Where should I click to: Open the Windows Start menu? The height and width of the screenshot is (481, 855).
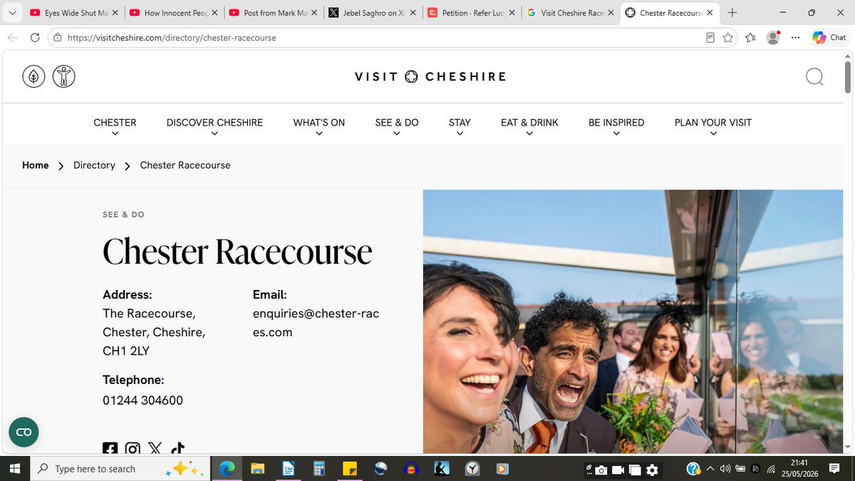[x=15, y=469]
